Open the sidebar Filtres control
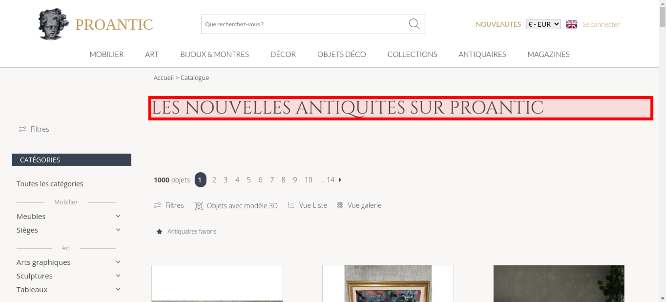 pos(34,129)
